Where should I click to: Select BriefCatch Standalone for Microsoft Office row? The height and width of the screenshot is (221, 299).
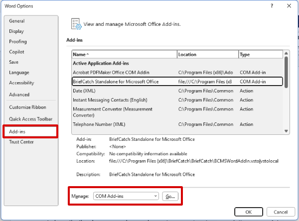177,82
